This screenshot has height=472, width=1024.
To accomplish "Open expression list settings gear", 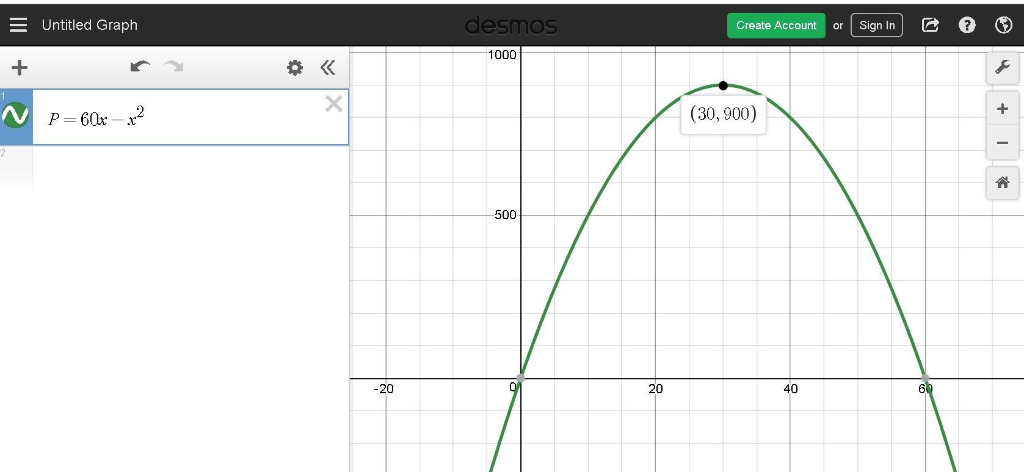I will coord(295,67).
